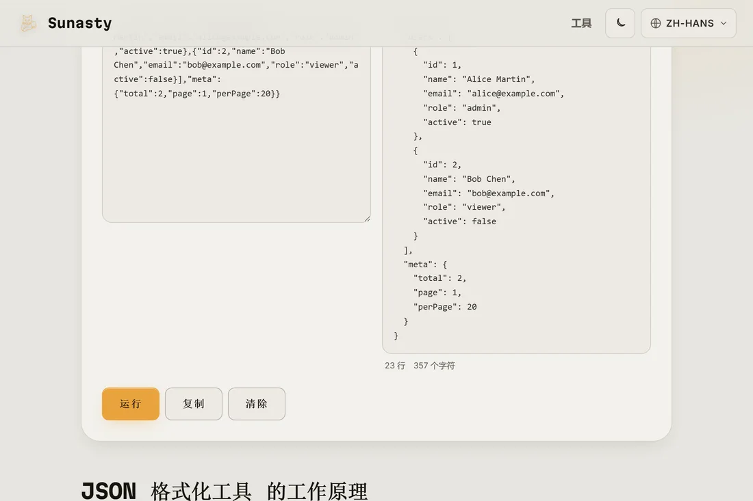Click the "email": "bob@example.com" output line
Viewport: 753px width, 501px height.
pos(488,193)
